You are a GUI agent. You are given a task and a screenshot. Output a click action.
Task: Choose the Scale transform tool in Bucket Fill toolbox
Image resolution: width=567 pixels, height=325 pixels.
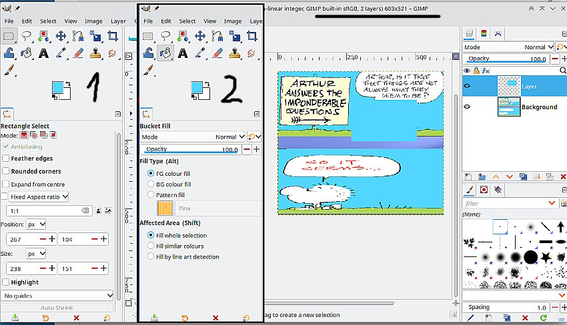[235, 36]
